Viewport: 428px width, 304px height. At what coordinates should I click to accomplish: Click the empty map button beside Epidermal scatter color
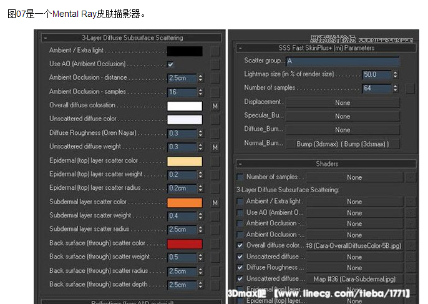(215, 161)
